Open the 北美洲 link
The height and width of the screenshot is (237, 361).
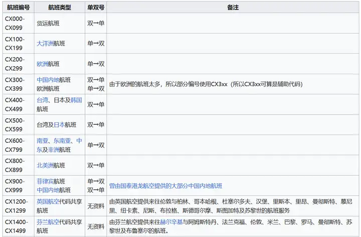45,165
